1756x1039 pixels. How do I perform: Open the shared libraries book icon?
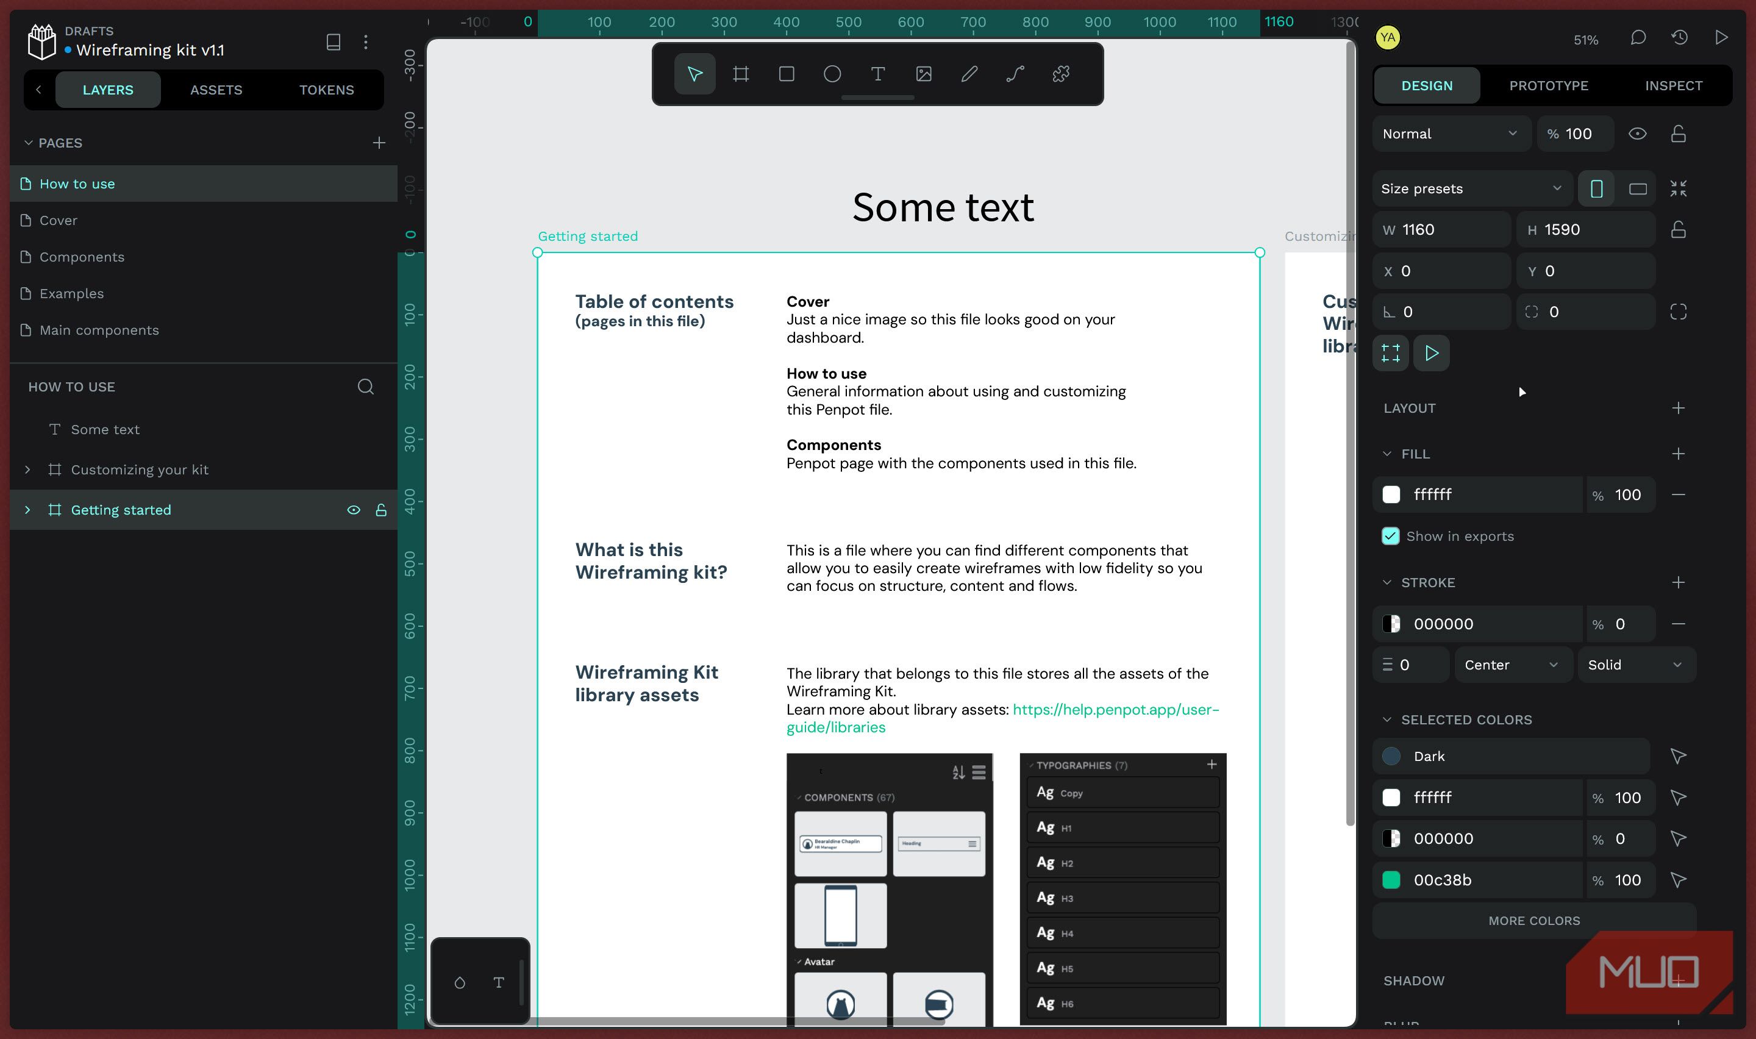(333, 42)
